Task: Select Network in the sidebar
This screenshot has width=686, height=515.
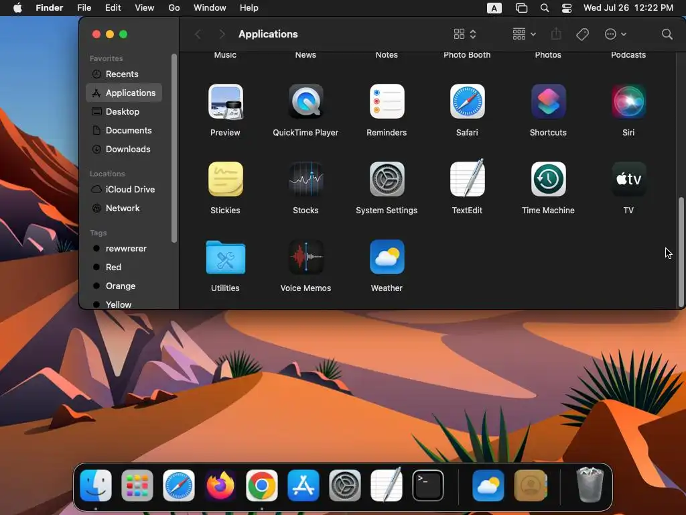Action: tap(124, 208)
